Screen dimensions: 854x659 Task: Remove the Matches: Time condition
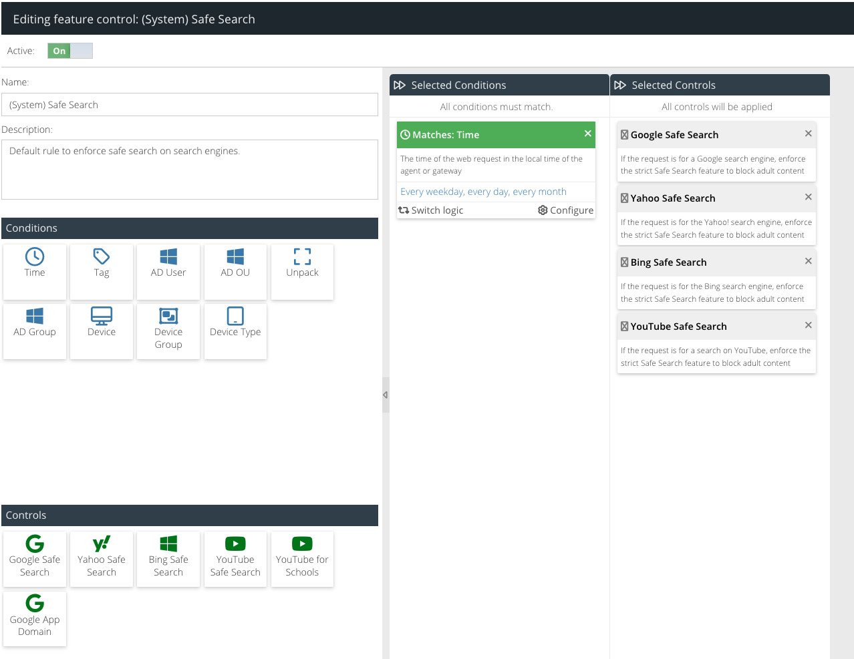pos(588,134)
